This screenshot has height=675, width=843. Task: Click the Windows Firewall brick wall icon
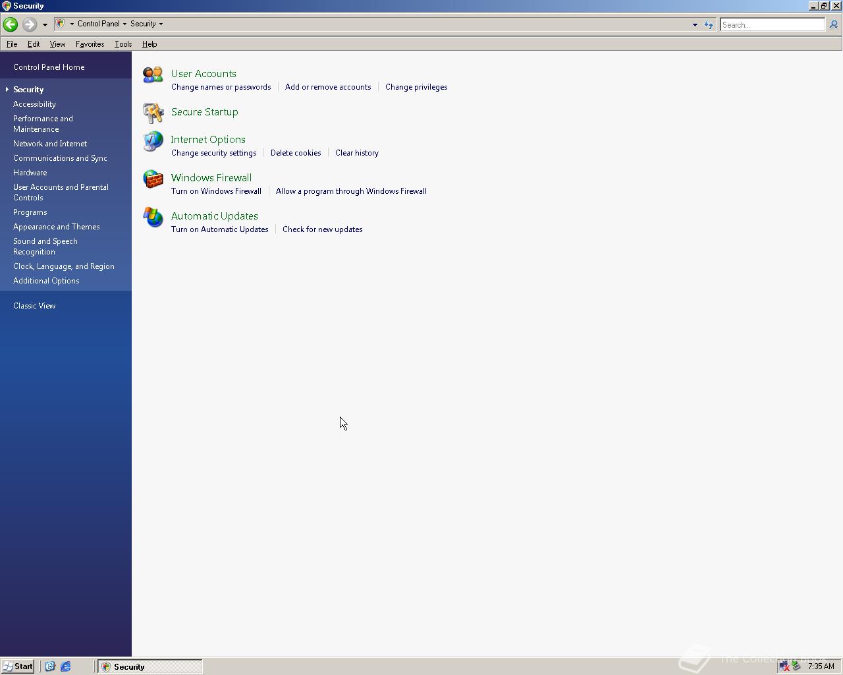pos(153,179)
